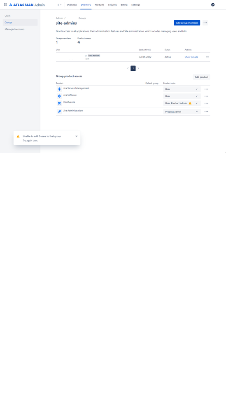Viewport: 226px width, 411px height.
Task: Open the organization switcher dropdown
Action: click(x=60, y=5)
